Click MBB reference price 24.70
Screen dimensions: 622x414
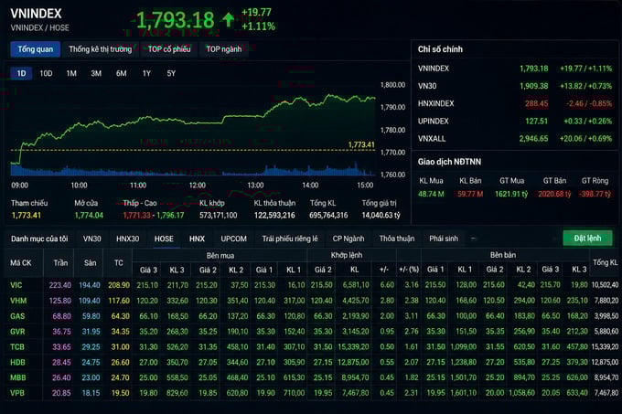[x=120, y=378]
